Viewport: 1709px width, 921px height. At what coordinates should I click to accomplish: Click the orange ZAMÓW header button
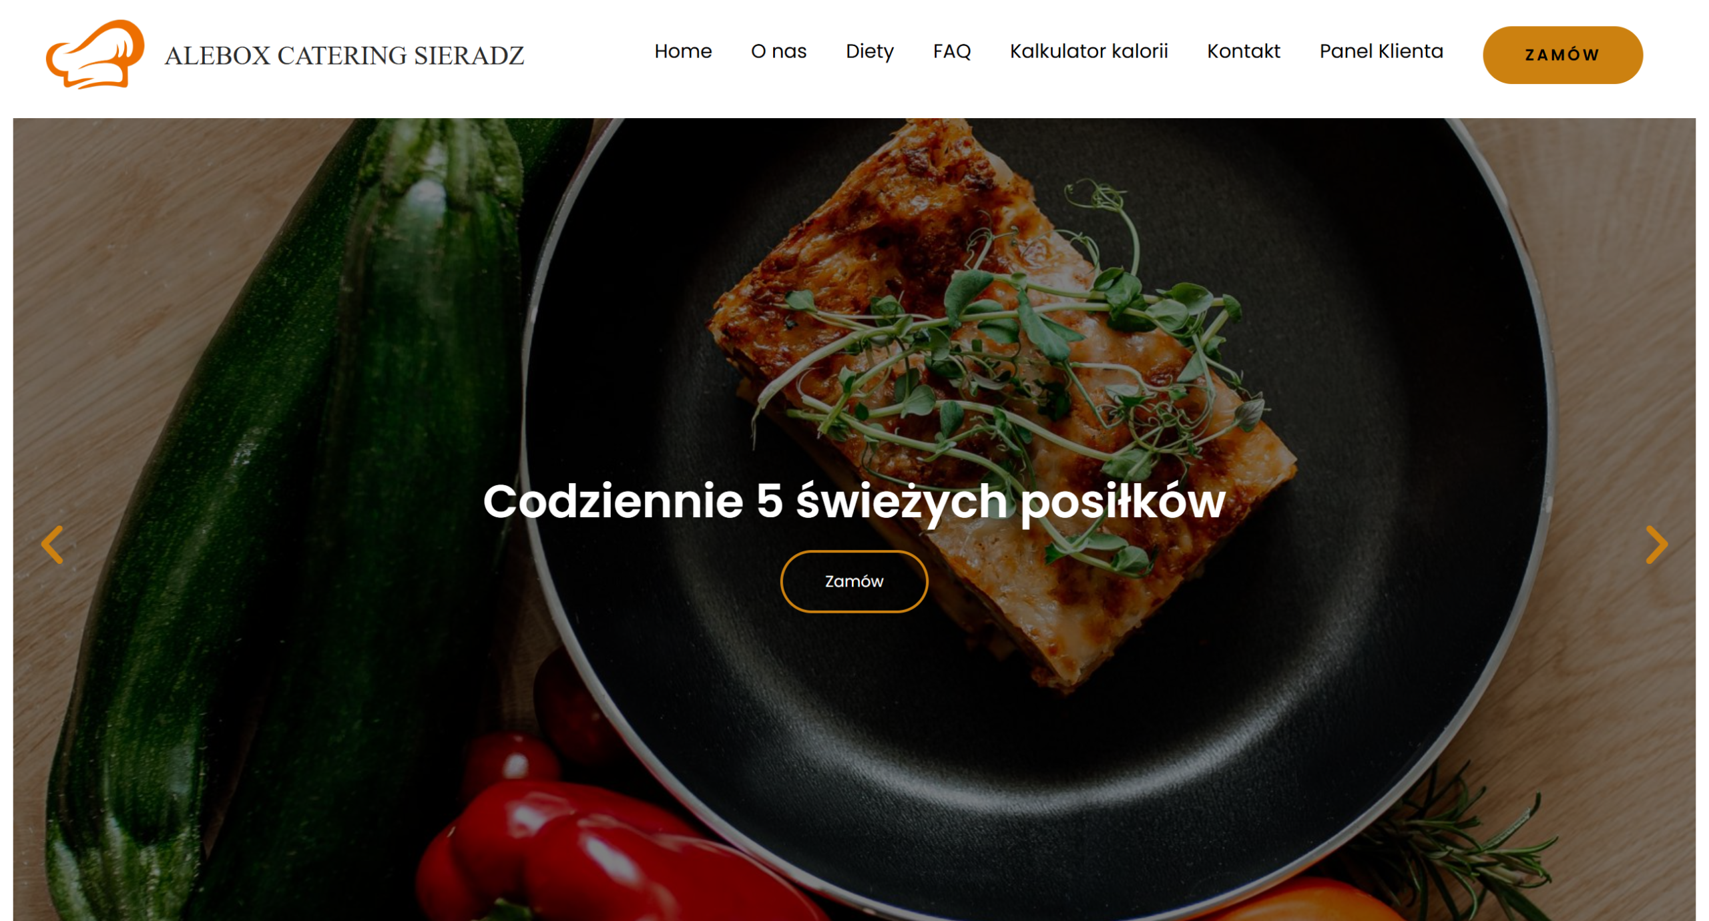(x=1562, y=55)
